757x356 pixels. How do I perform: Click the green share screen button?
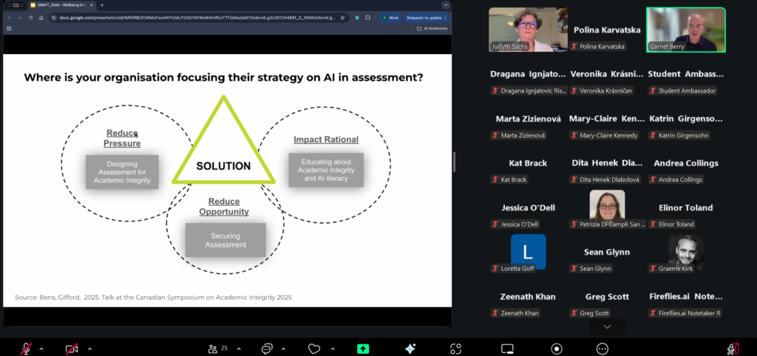363,349
